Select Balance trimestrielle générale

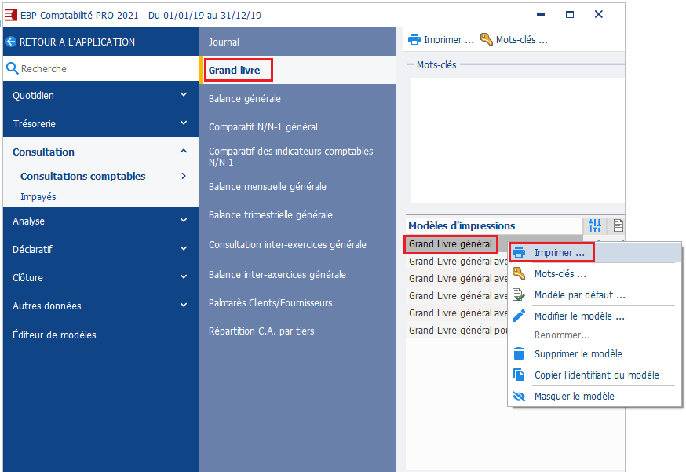[x=297, y=215]
